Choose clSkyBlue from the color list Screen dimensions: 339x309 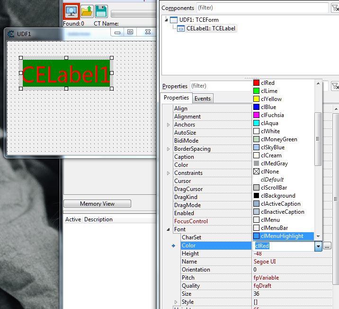[283, 147]
